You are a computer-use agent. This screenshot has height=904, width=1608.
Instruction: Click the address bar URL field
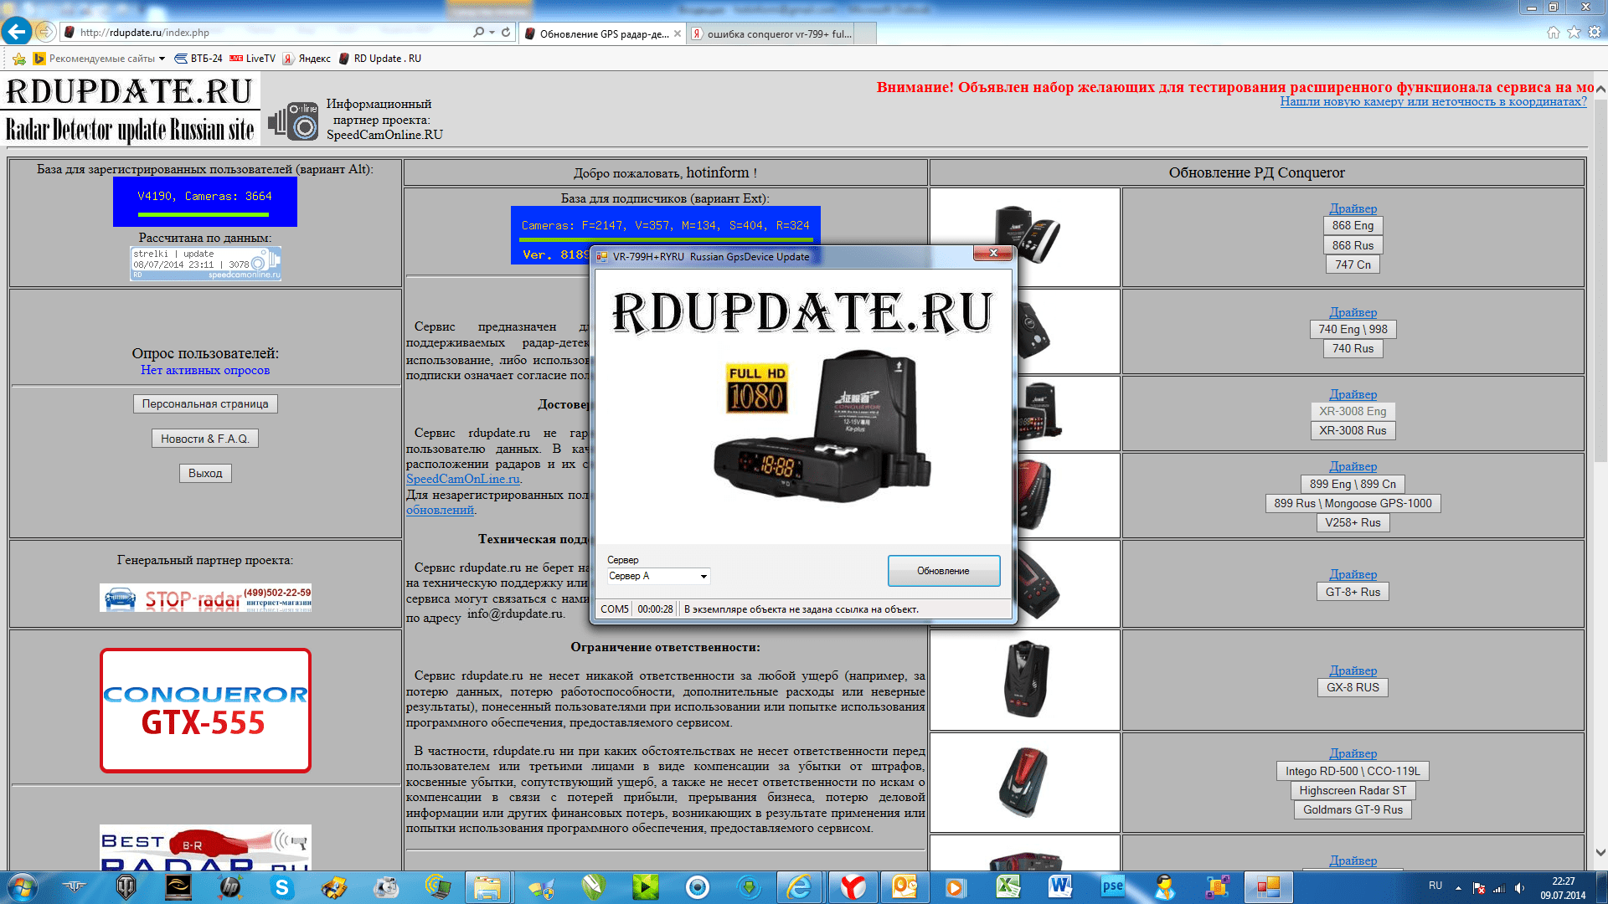pyautogui.click(x=268, y=33)
